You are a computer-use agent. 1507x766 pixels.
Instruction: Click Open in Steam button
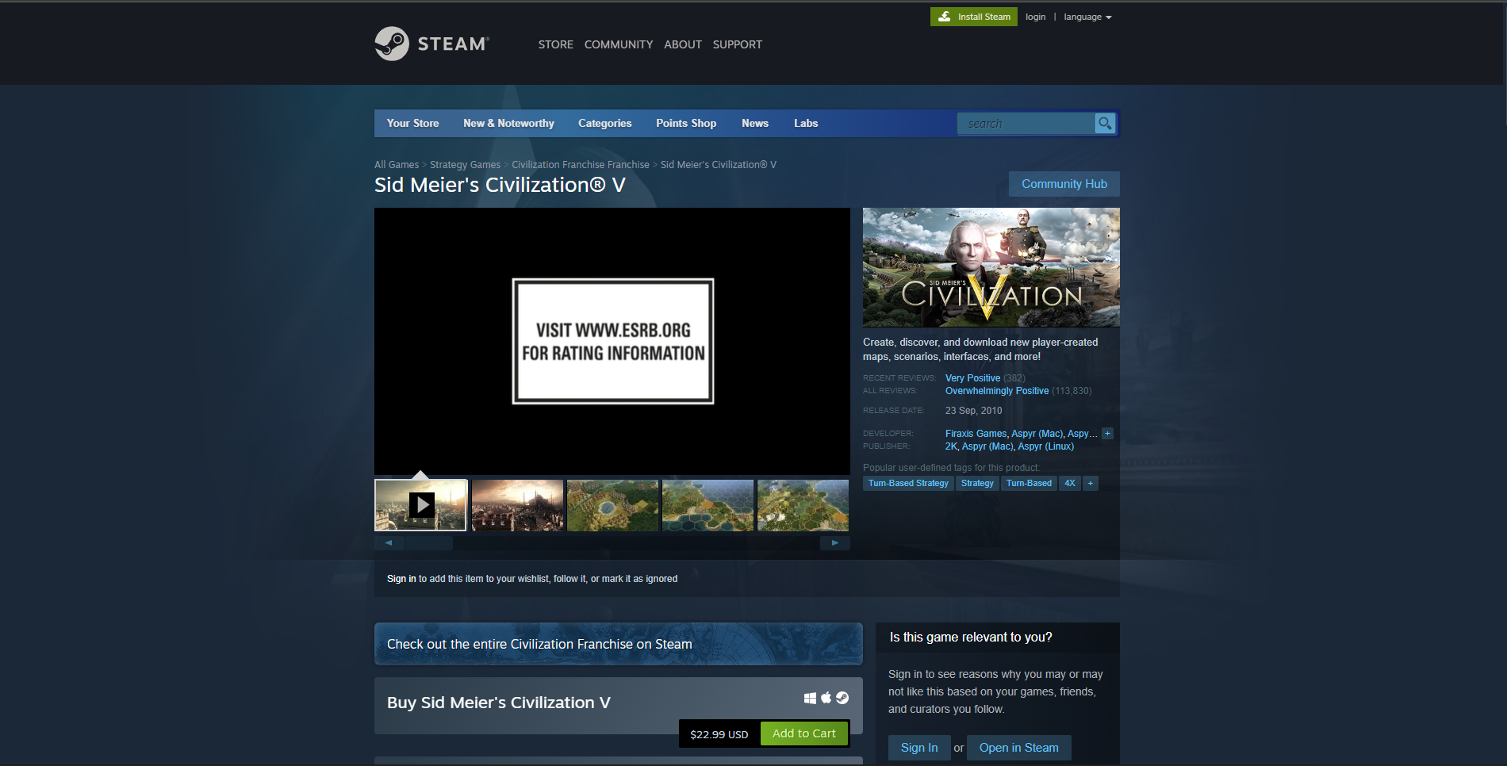(x=1018, y=748)
